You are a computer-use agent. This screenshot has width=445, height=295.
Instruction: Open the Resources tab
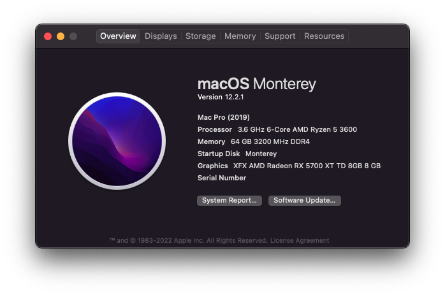pos(324,36)
